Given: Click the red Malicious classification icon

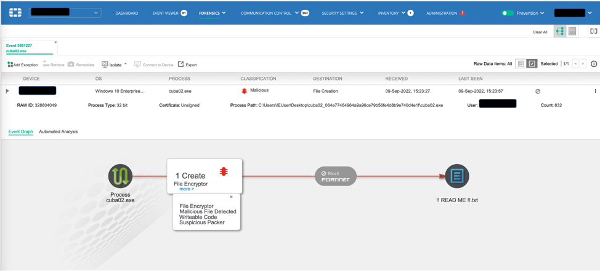Looking at the screenshot, I should click(244, 91).
